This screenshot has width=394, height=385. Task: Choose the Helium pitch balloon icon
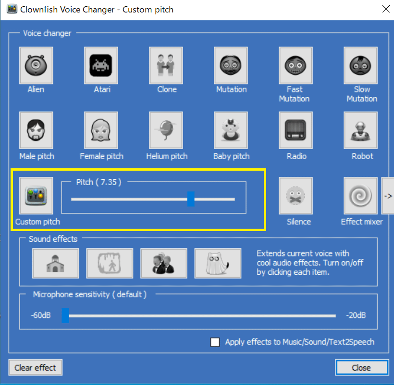click(x=166, y=130)
